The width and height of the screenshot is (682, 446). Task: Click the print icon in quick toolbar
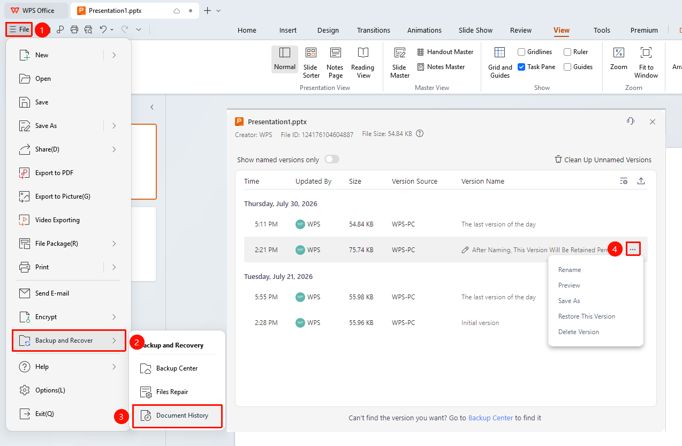[x=74, y=29]
